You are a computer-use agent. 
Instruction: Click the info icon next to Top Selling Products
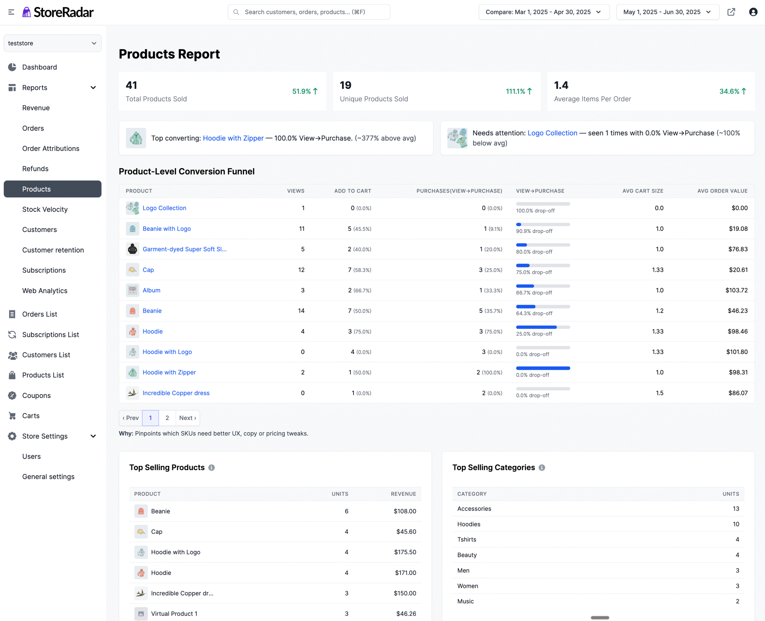tap(212, 467)
